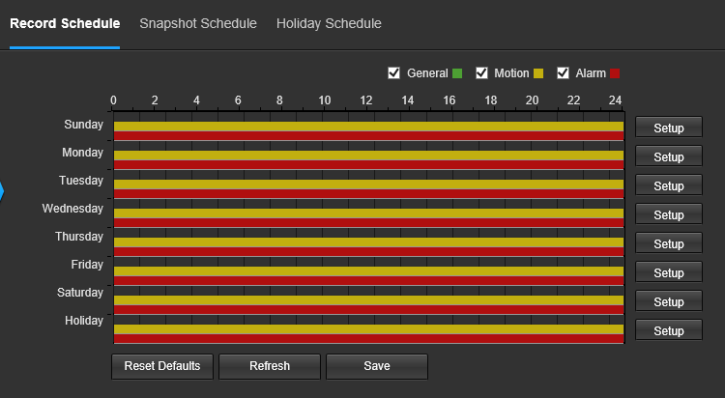
Task: Click Friday's red alarm bar
Action: [x=368, y=281]
